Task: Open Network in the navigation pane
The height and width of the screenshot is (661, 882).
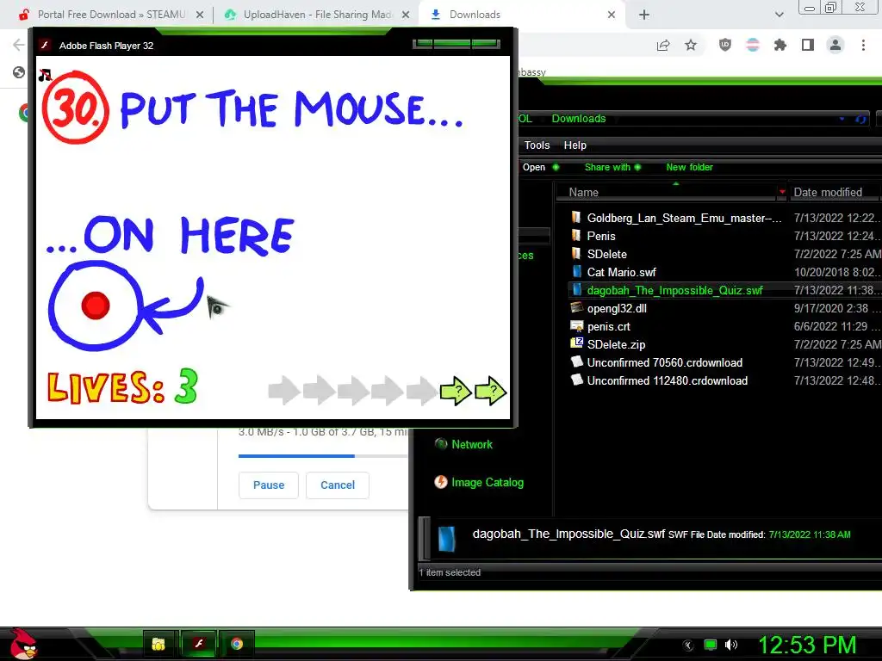Action: click(471, 445)
